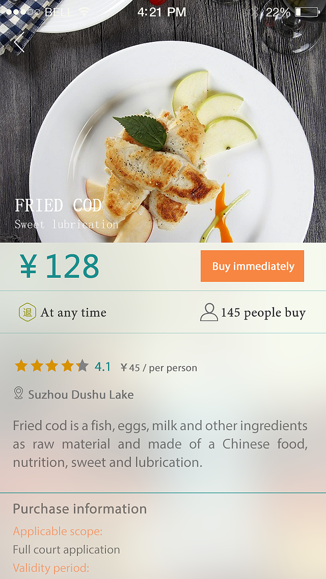
Task: Click the person icon beside buyer count
Action: (x=209, y=312)
